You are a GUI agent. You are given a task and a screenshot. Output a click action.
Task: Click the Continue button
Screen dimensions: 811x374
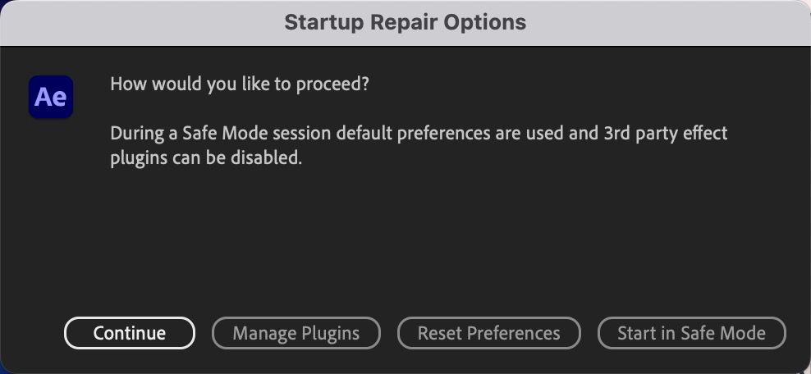pos(130,333)
